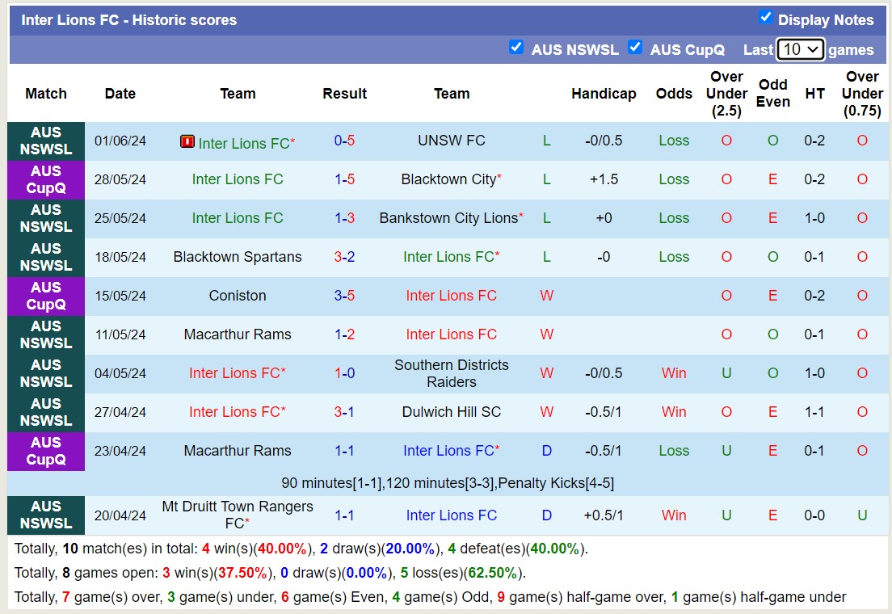Click the Handicap column header

point(604,94)
